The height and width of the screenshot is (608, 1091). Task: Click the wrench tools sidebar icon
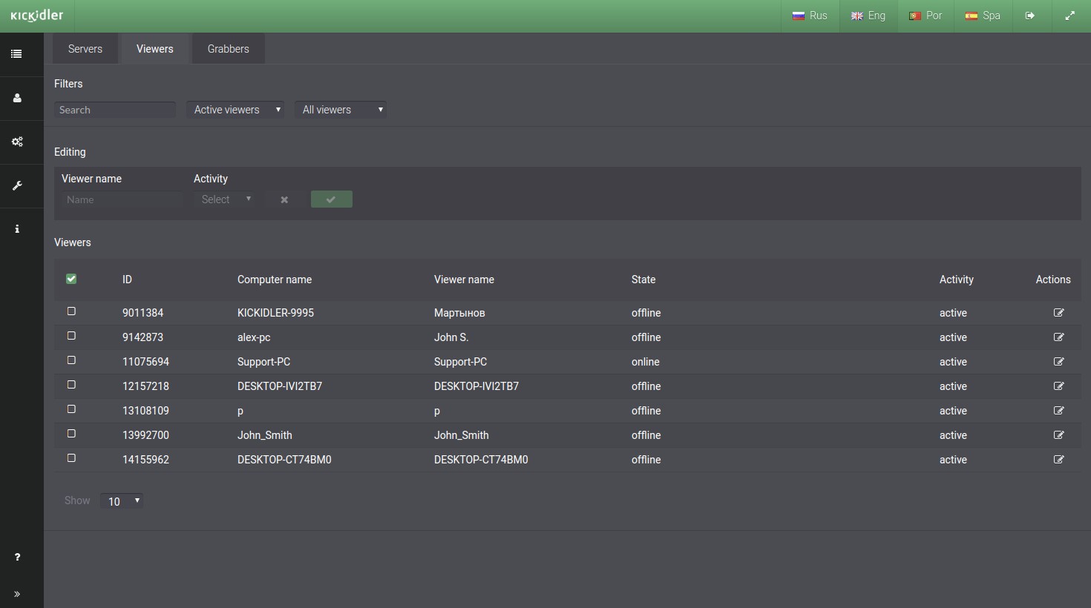[17, 185]
